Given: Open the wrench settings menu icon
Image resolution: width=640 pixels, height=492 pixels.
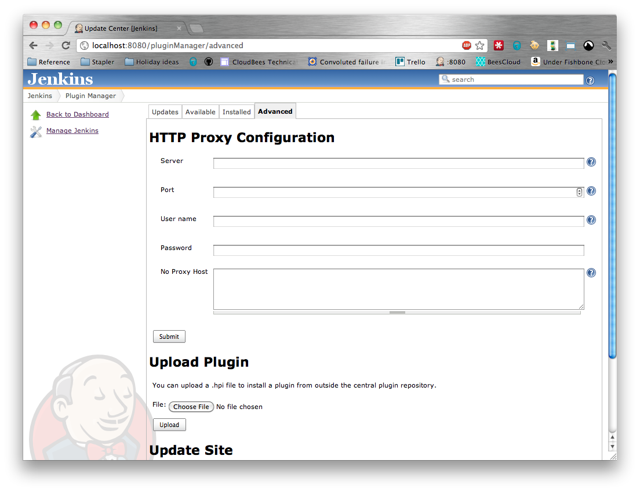Looking at the screenshot, I should click(x=606, y=45).
